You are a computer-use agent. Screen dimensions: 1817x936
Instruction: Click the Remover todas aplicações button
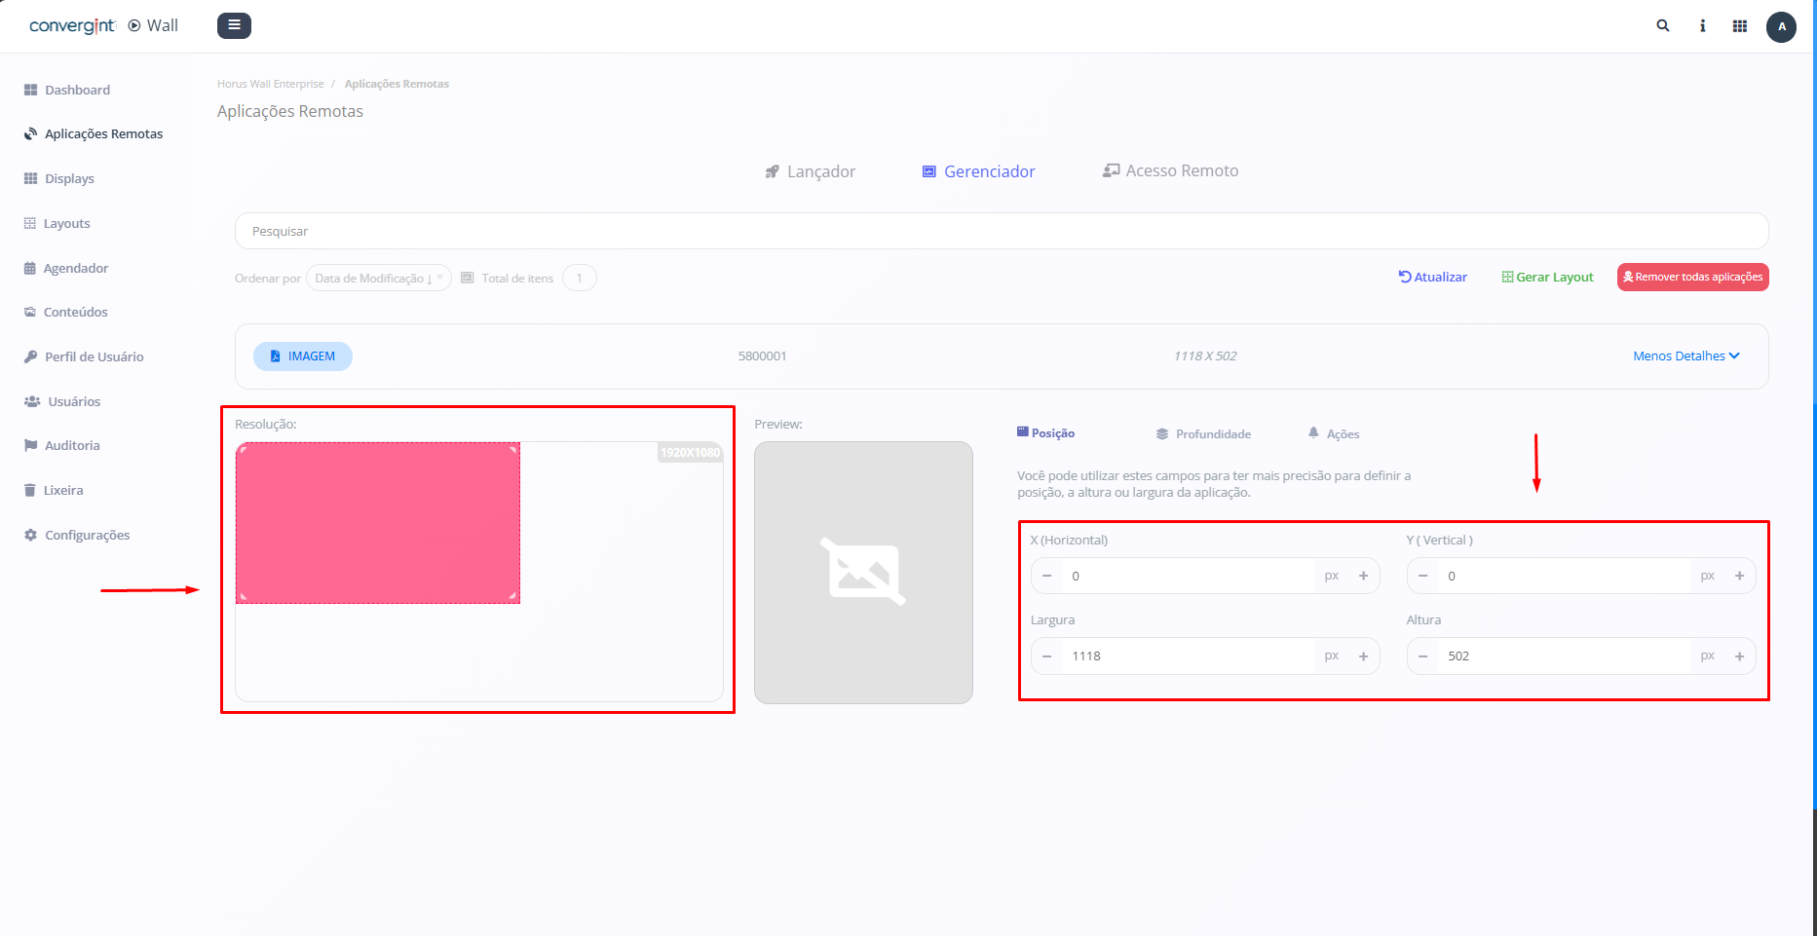pos(1692,277)
